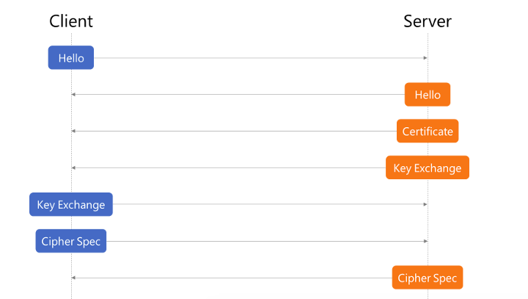Click the orange server Key Exchange box
This screenshot has height=299, width=528.
428,167
